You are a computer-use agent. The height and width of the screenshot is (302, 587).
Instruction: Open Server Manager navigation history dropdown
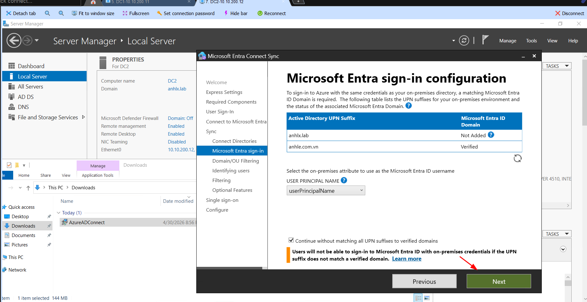coord(37,40)
